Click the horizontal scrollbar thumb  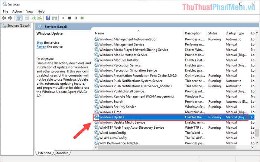tap(167, 147)
